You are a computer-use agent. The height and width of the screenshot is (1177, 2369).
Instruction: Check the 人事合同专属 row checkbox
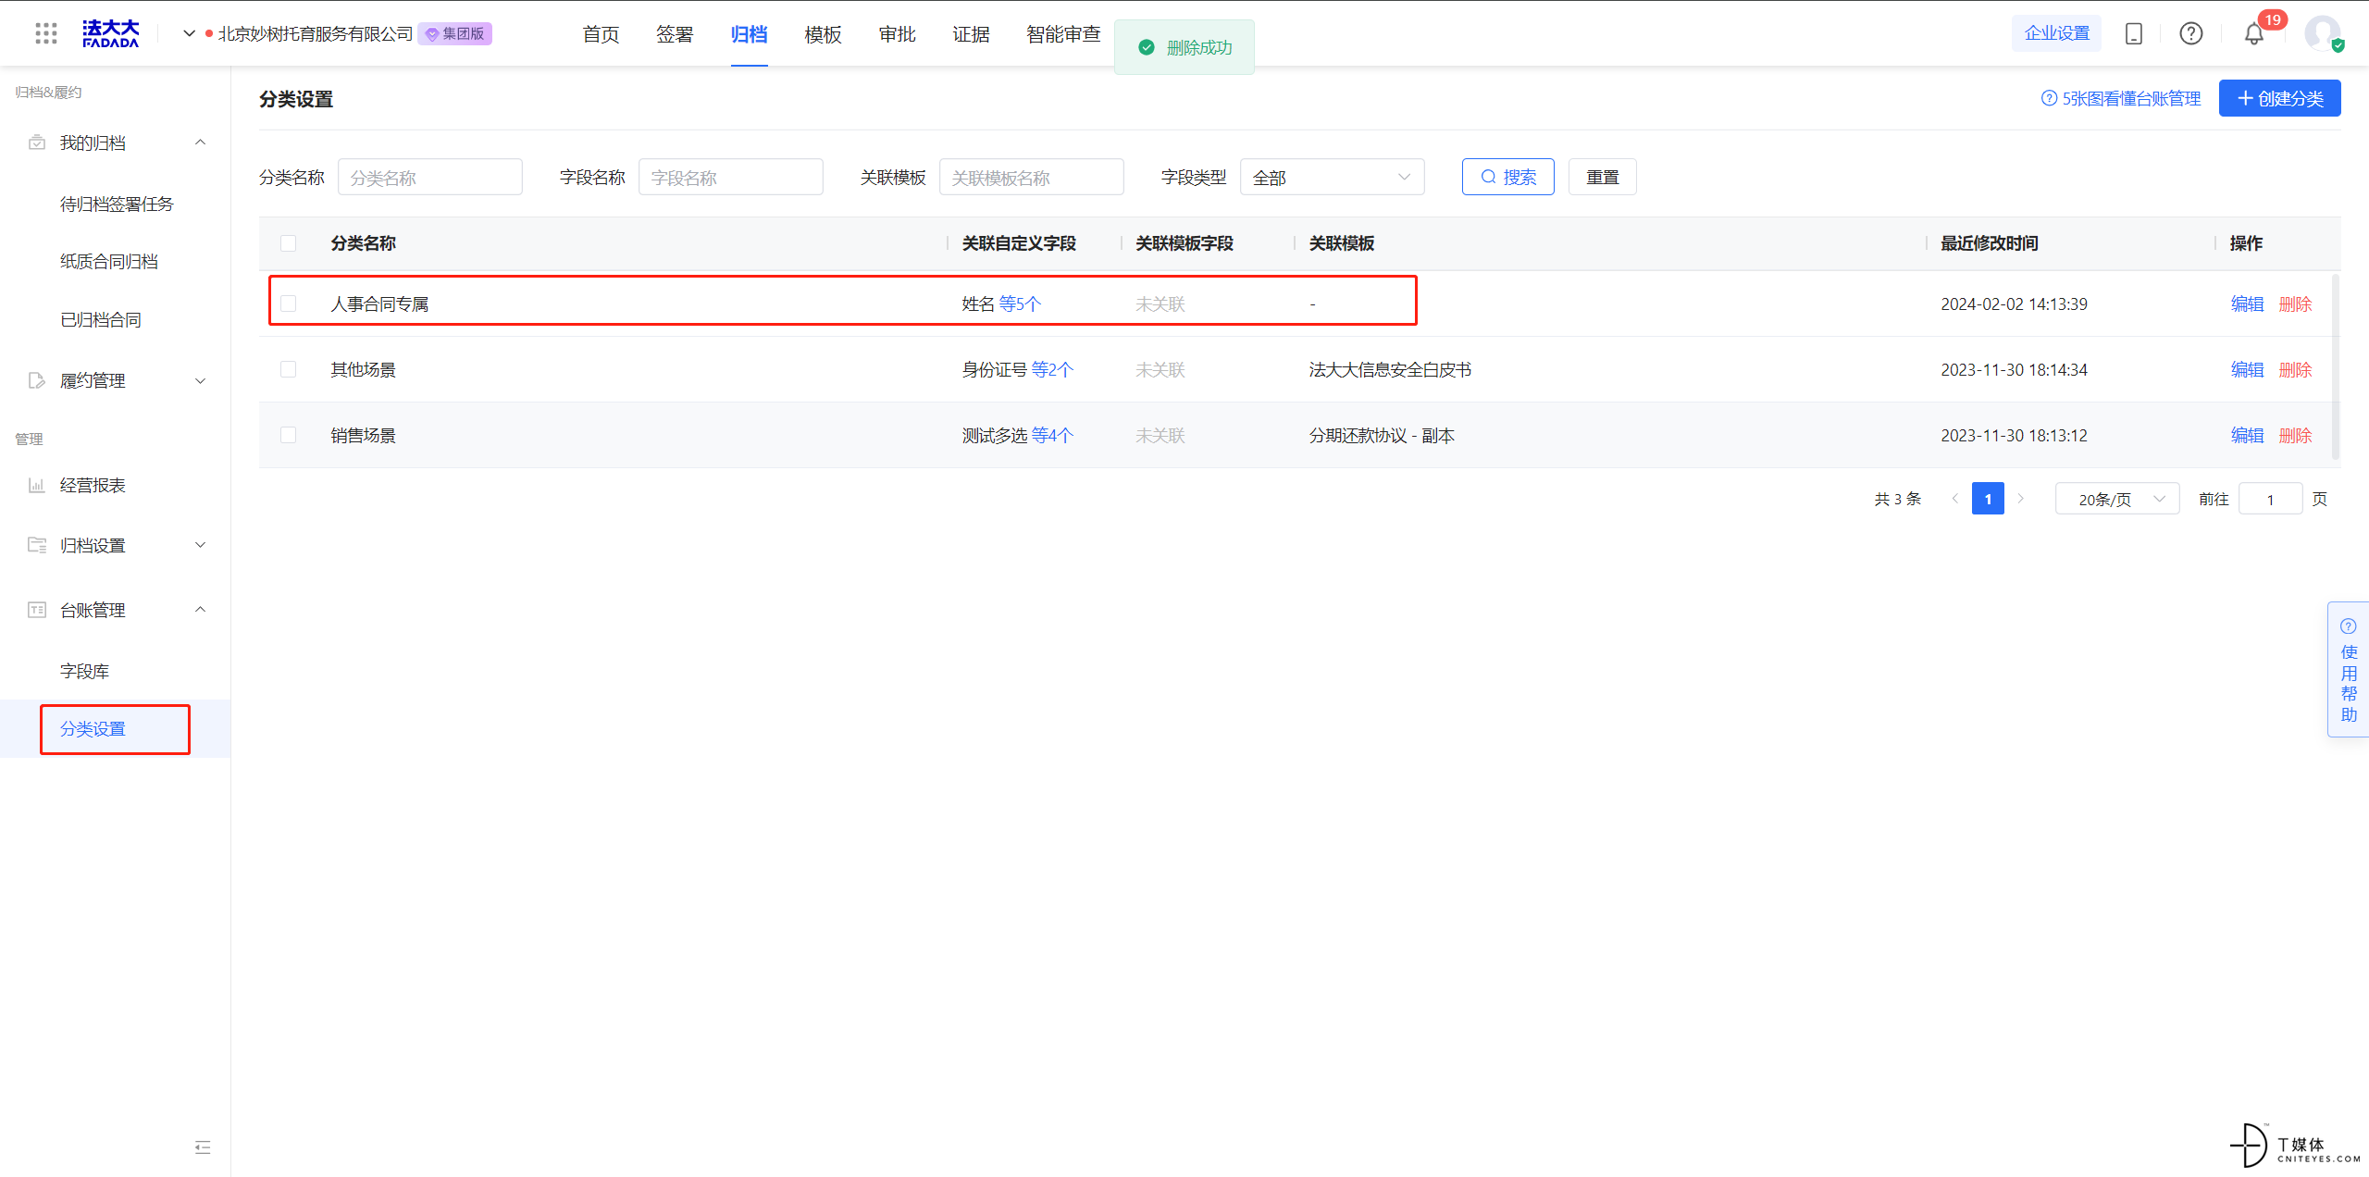coord(289,304)
